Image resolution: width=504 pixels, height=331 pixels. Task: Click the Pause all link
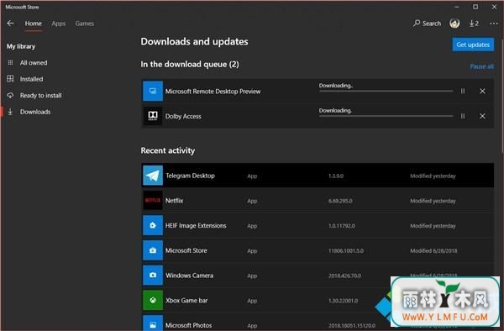click(481, 66)
